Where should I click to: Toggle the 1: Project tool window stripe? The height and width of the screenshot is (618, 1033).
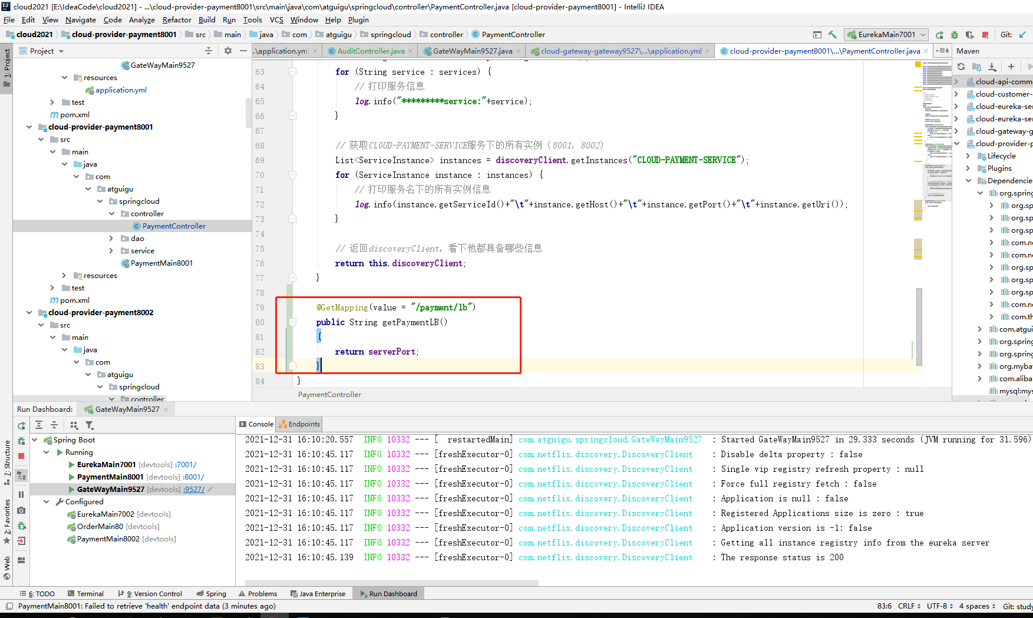6,67
